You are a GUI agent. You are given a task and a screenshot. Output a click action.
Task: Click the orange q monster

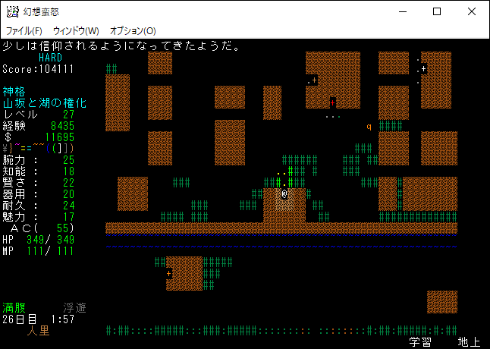point(369,127)
